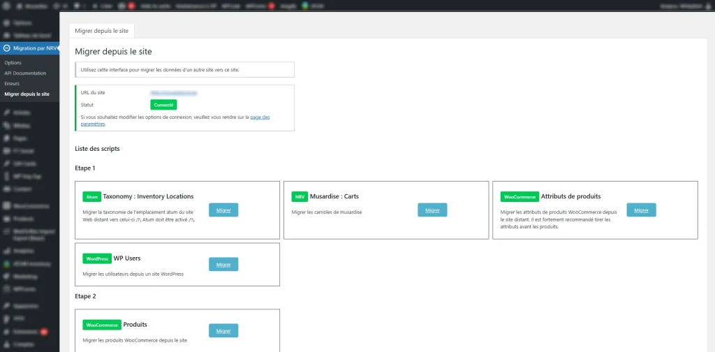Click the 'Liste des scripts' heading
The height and width of the screenshot is (352, 715).
coord(97,149)
